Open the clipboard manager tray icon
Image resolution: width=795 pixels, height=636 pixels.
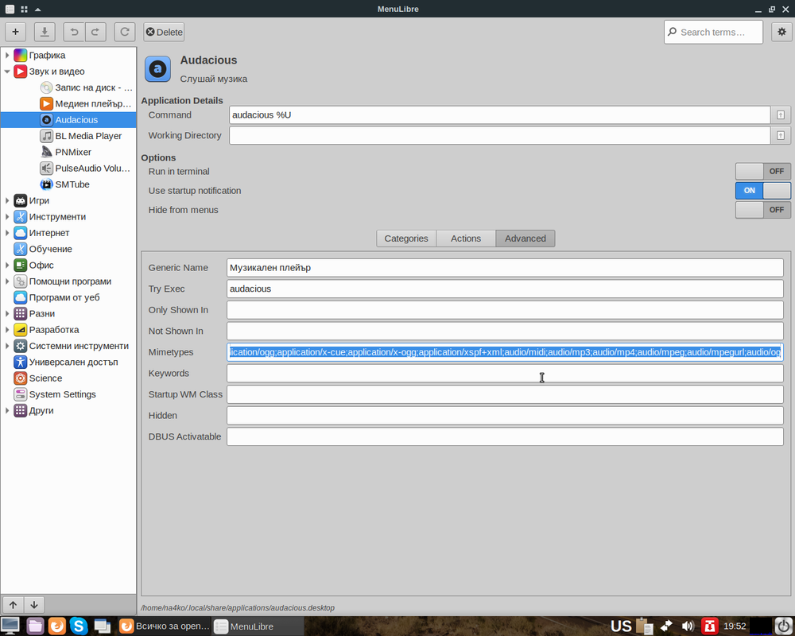click(644, 626)
